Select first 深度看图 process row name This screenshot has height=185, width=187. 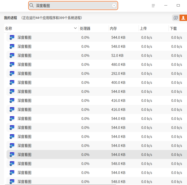24,38
